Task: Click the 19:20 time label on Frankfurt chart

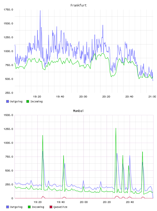Action: point(37,96)
